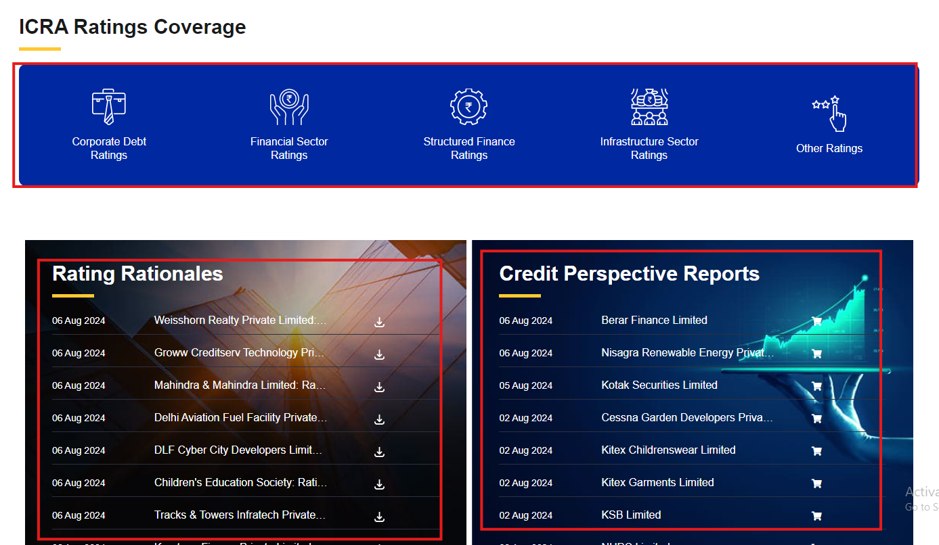Select the Structured Finance Ratings gear icon
The height and width of the screenshot is (545, 939).
468,107
